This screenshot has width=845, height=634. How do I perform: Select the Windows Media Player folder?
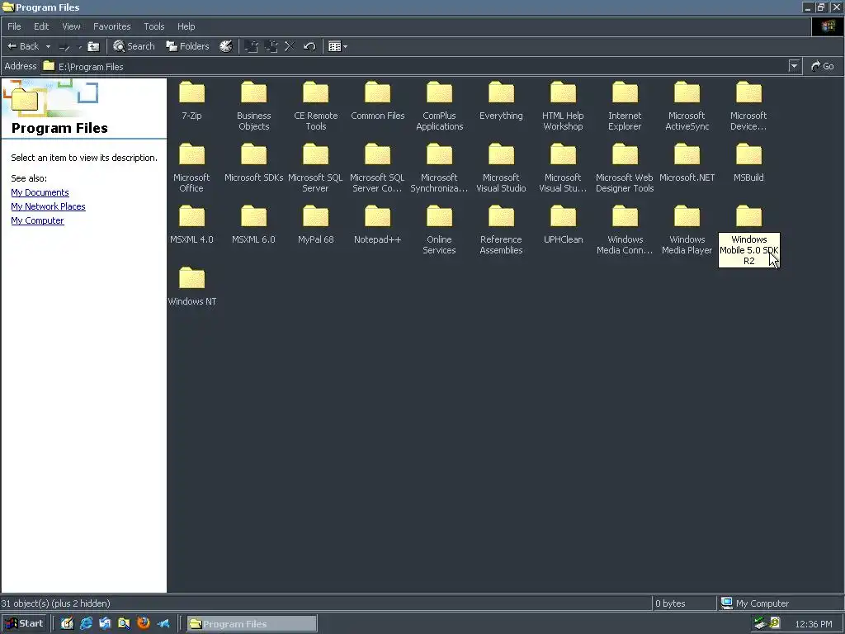tap(687, 229)
